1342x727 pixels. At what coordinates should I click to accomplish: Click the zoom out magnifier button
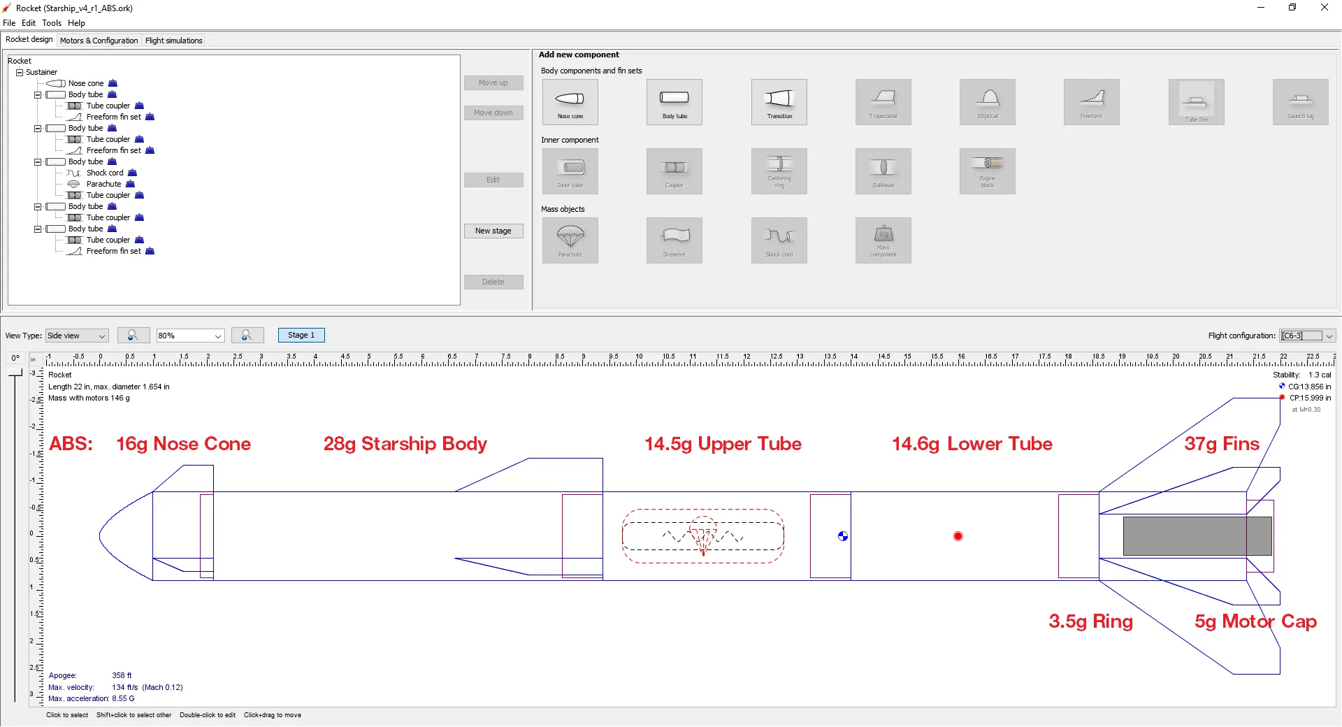pyautogui.click(x=133, y=336)
